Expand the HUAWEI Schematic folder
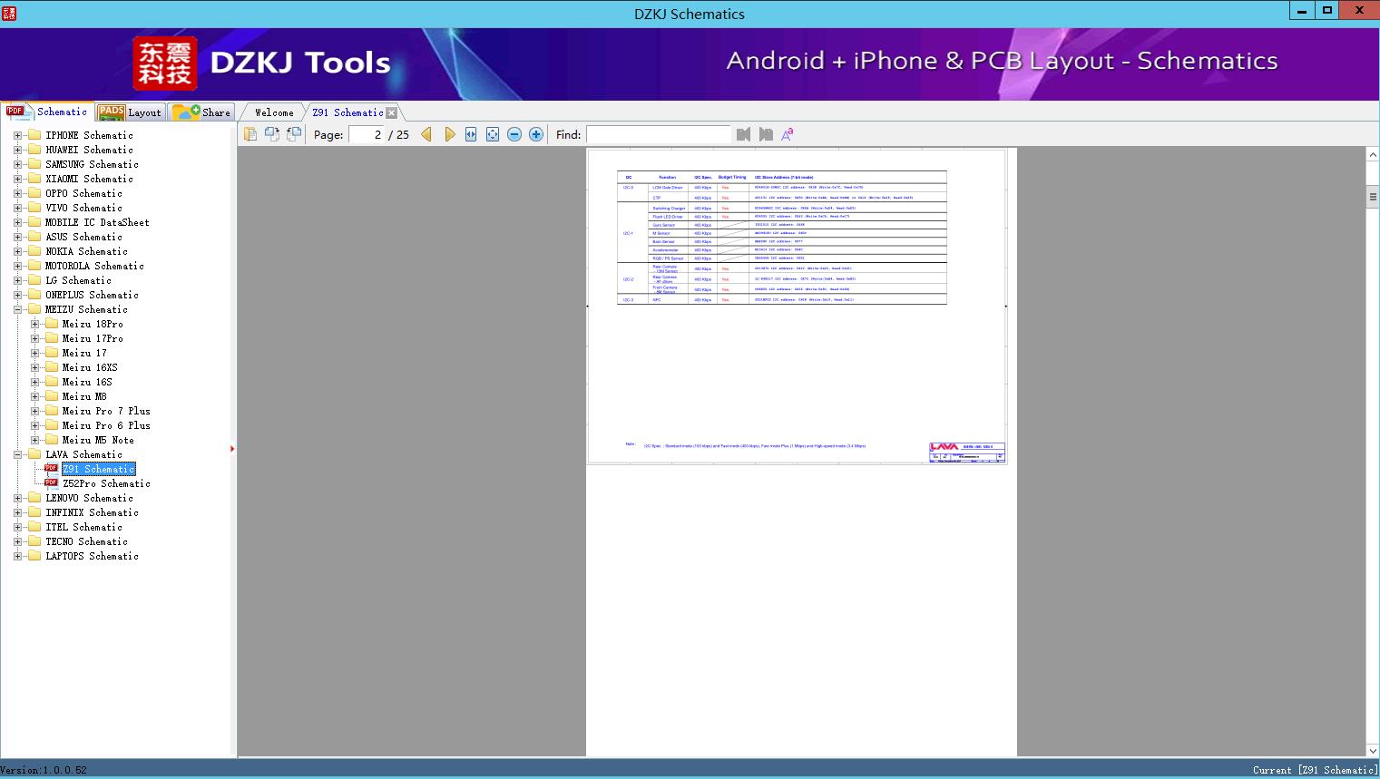 pos(17,150)
